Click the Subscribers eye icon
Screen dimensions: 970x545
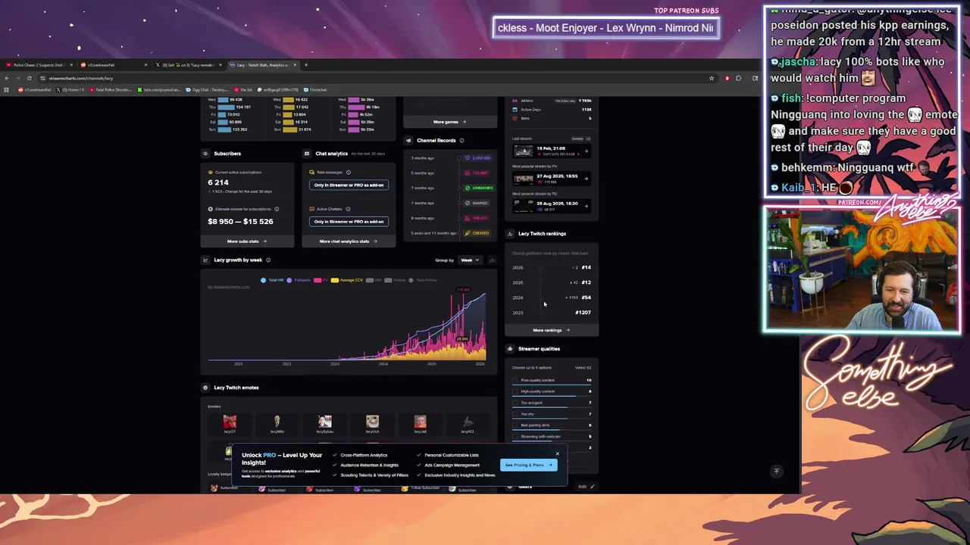(x=205, y=154)
